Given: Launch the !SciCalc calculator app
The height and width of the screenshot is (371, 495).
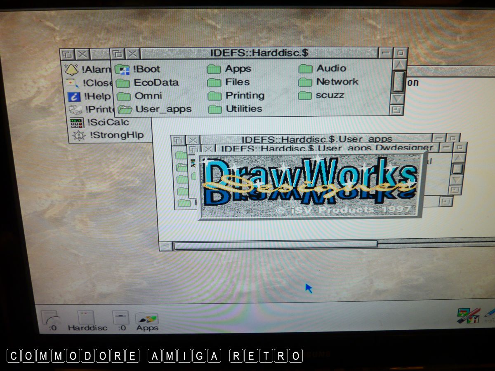Looking at the screenshot, I should (x=77, y=122).
